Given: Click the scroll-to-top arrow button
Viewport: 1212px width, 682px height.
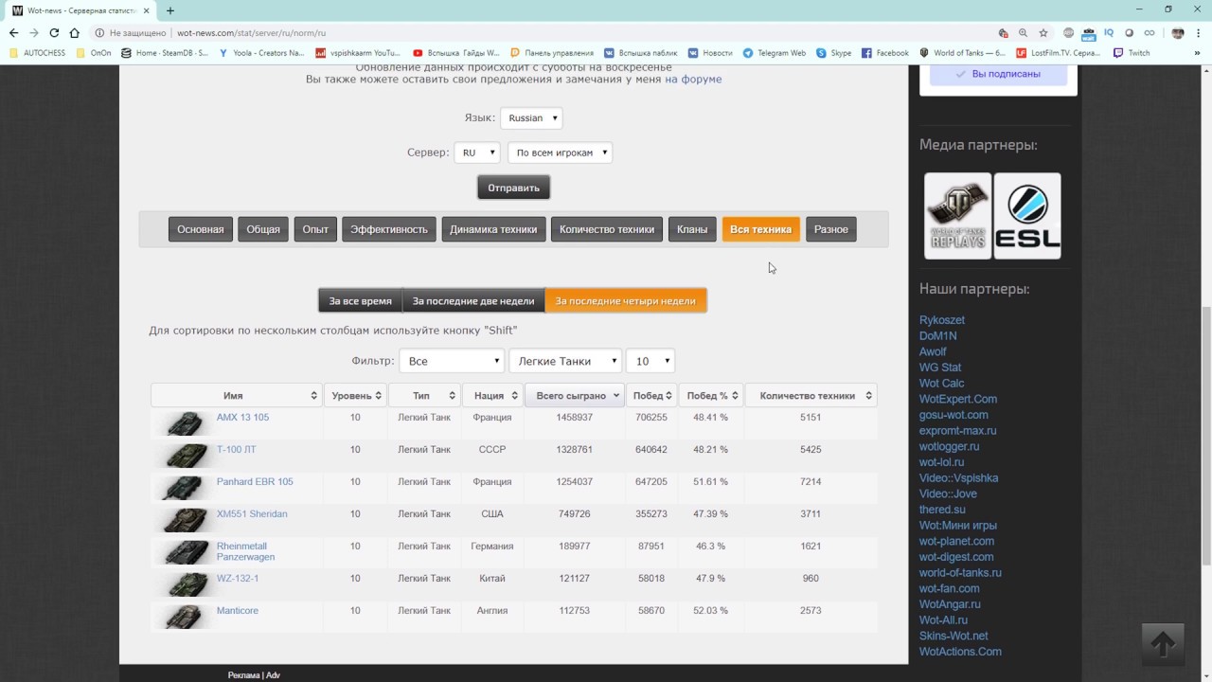Looking at the screenshot, I should tap(1163, 644).
